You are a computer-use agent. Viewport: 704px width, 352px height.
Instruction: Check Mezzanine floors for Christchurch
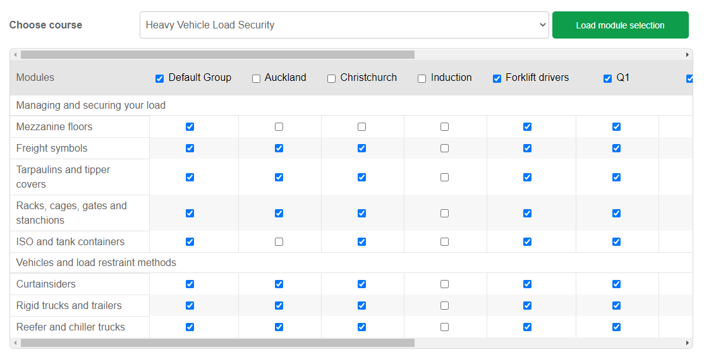tap(362, 126)
